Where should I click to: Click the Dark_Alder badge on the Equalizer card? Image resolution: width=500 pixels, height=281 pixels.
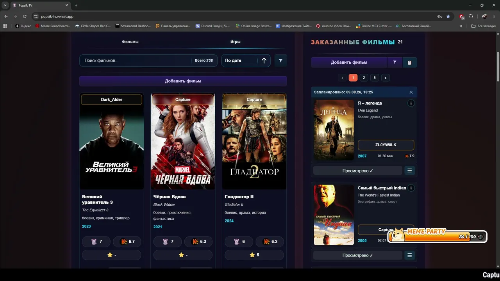(112, 100)
